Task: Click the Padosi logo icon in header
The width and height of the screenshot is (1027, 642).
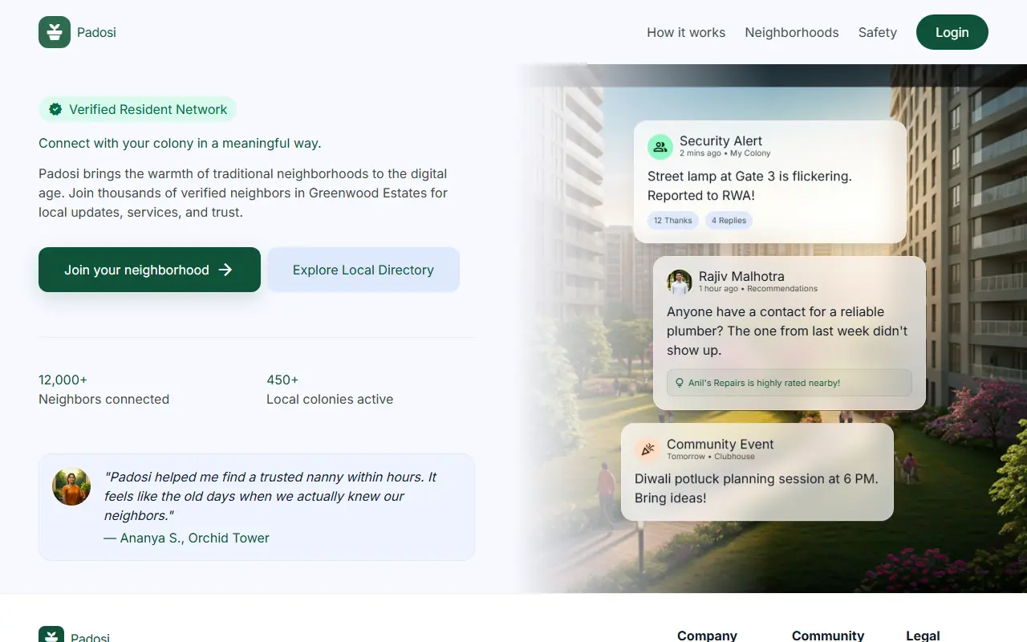Action: click(55, 32)
